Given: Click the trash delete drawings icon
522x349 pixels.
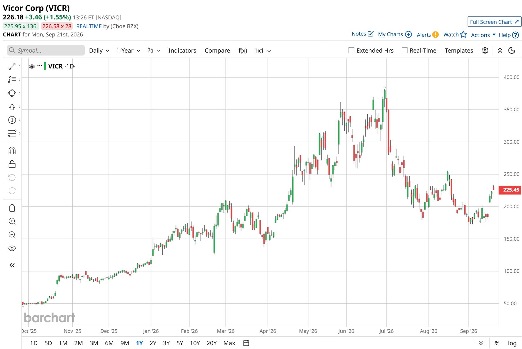Looking at the screenshot, I should [12, 208].
